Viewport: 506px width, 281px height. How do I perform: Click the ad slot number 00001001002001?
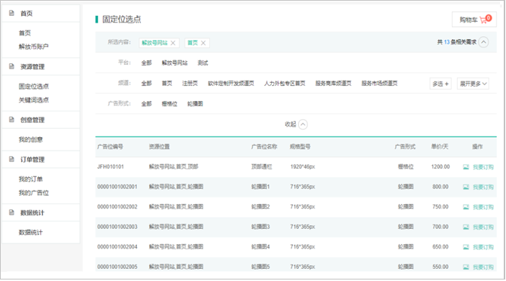click(117, 187)
